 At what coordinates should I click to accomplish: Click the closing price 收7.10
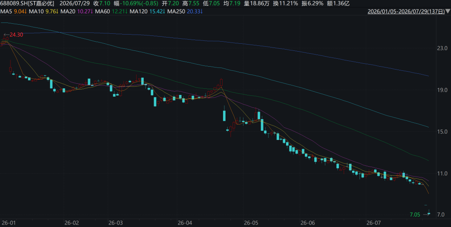(x=102, y=4)
